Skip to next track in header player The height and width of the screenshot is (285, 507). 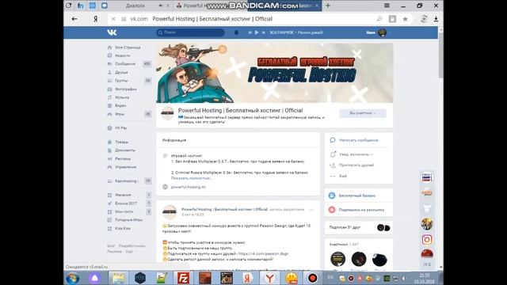[264, 32]
